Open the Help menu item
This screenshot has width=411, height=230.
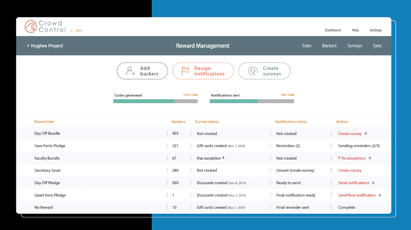pos(355,30)
